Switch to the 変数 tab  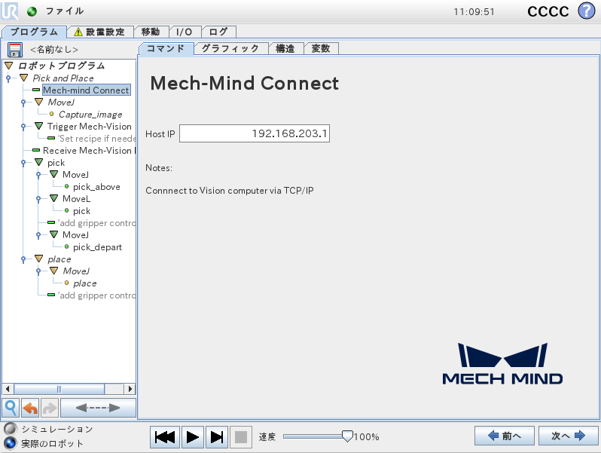pos(321,49)
